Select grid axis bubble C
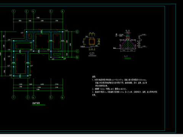This screenshot has width=183, height=137. coord(77,51)
